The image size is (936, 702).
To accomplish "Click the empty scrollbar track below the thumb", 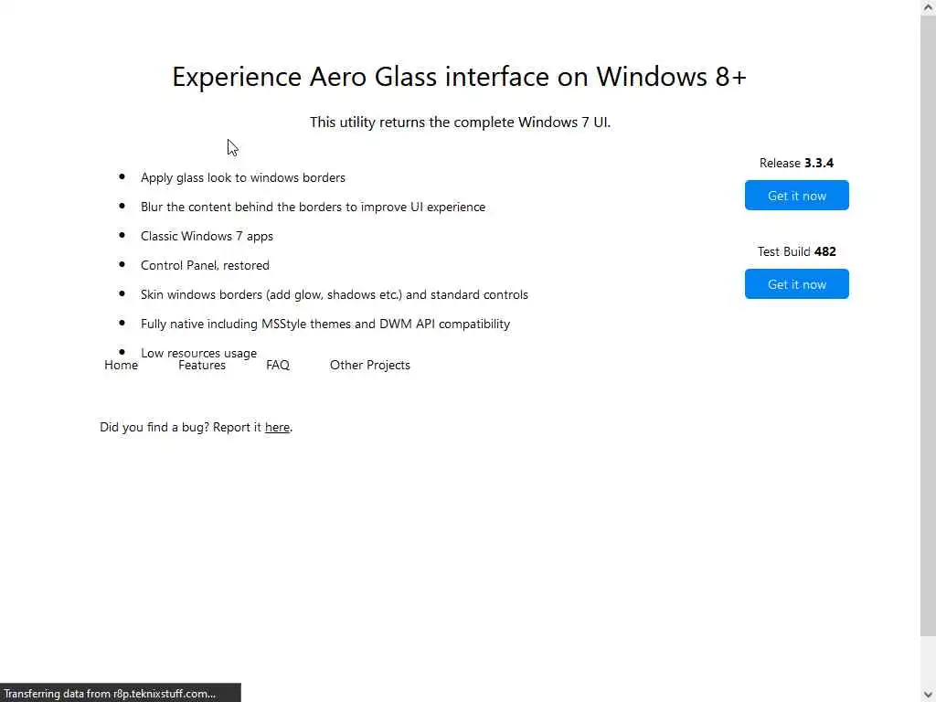I will pyautogui.click(x=928, y=660).
